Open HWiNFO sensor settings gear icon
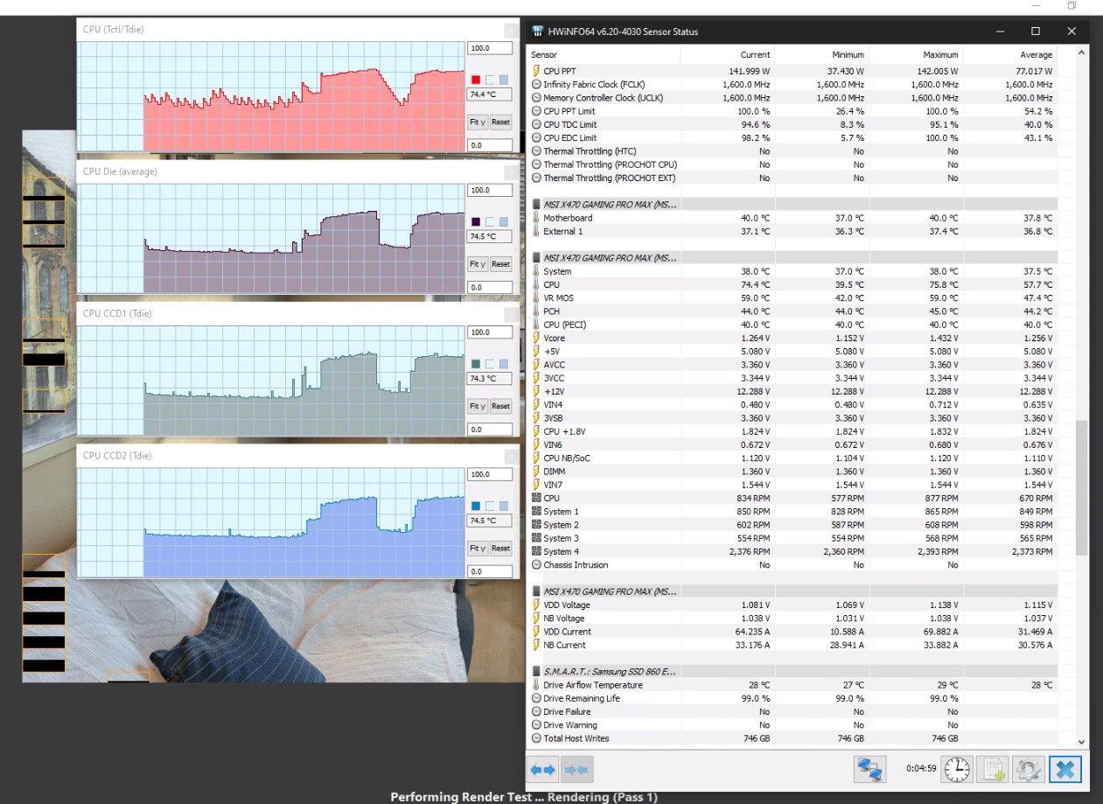1103x804 pixels. tap(1029, 770)
